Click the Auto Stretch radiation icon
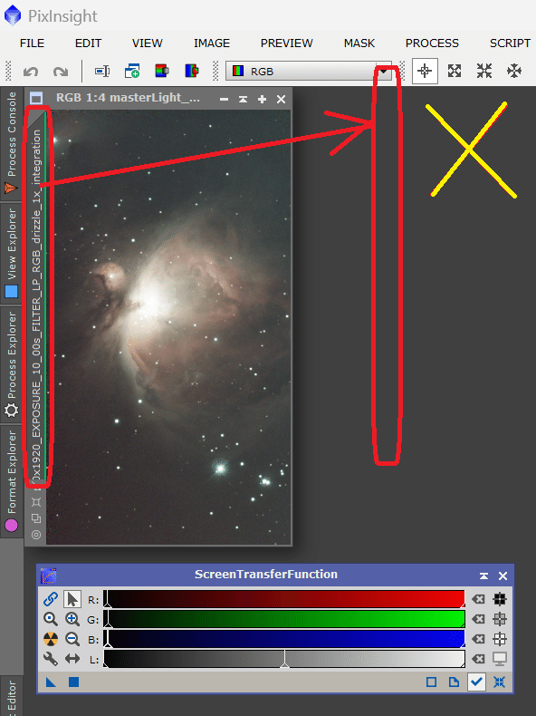Screen dimensions: 536x716 51,639
